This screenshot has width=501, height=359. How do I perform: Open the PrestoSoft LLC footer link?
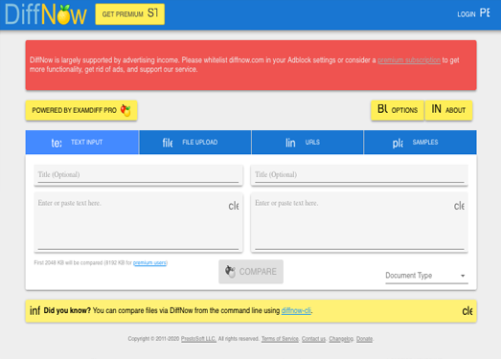(198, 339)
